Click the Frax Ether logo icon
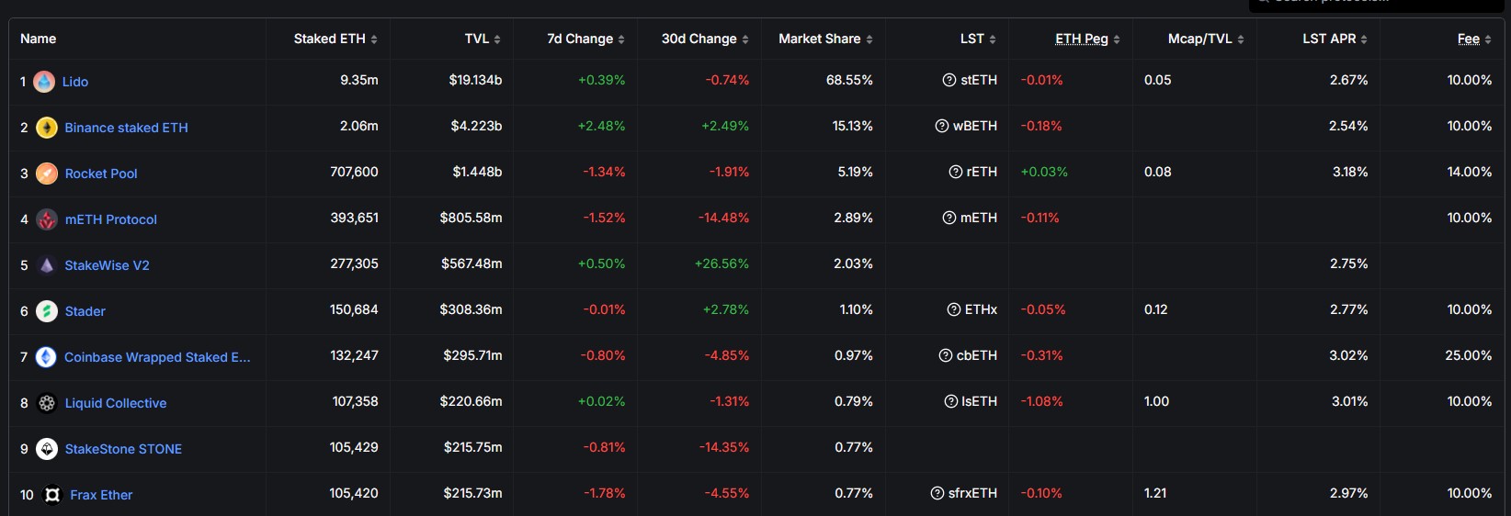The image size is (1511, 516). (x=52, y=495)
